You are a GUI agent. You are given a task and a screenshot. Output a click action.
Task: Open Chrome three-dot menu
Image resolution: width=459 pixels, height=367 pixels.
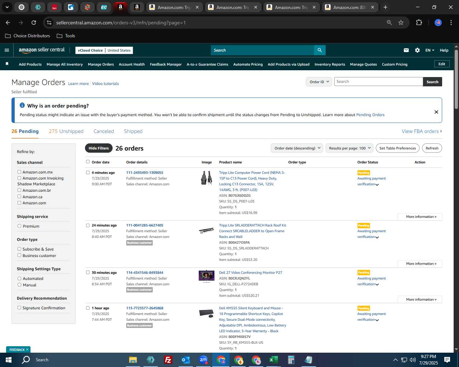[450, 23]
